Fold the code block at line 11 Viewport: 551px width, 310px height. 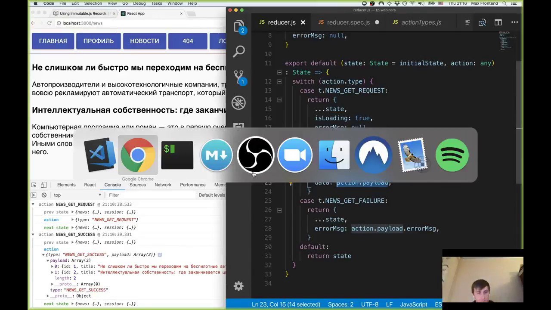(279, 72)
